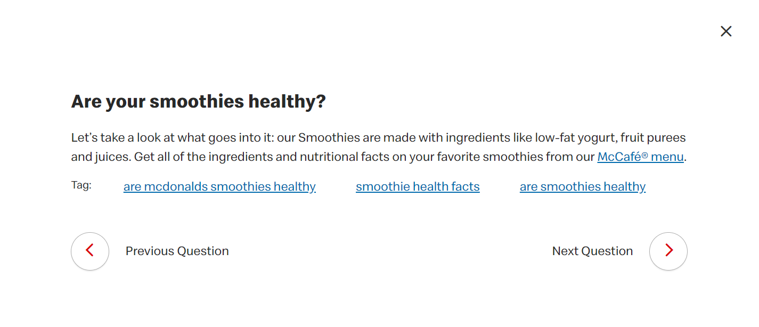Click the 'Tag:' label
This screenshot has height=327, width=759.
81,185
